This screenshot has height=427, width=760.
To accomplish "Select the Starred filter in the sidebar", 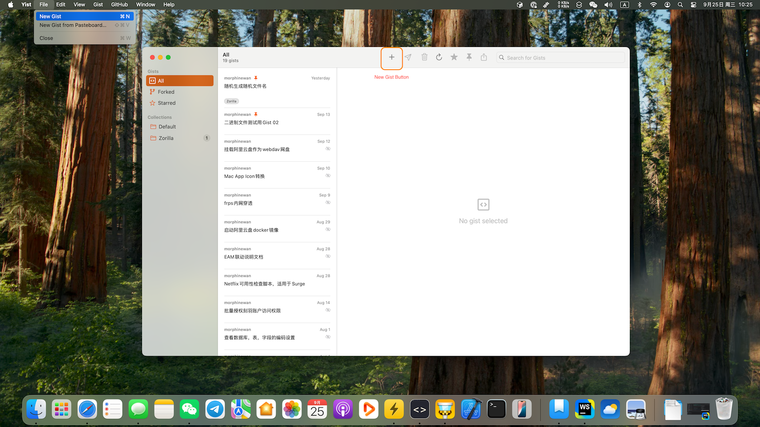I will 167,103.
